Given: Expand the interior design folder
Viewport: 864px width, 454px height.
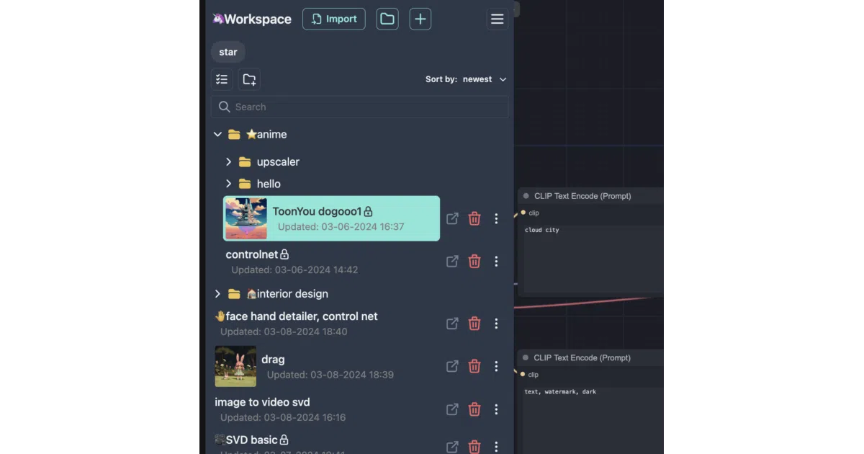Looking at the screenshot, I should [217, 294].
